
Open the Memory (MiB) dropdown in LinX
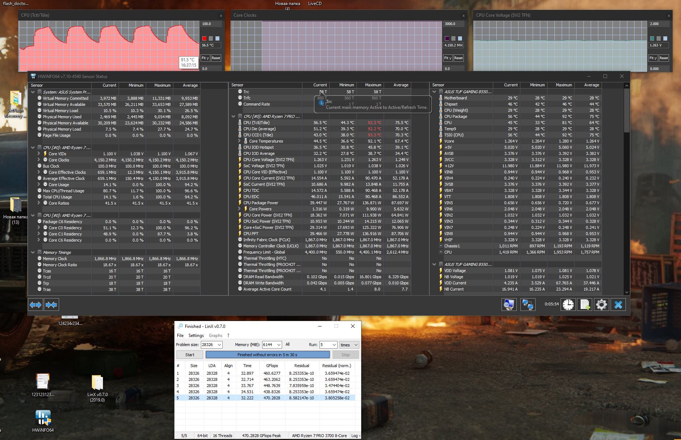tap(278, 345)
